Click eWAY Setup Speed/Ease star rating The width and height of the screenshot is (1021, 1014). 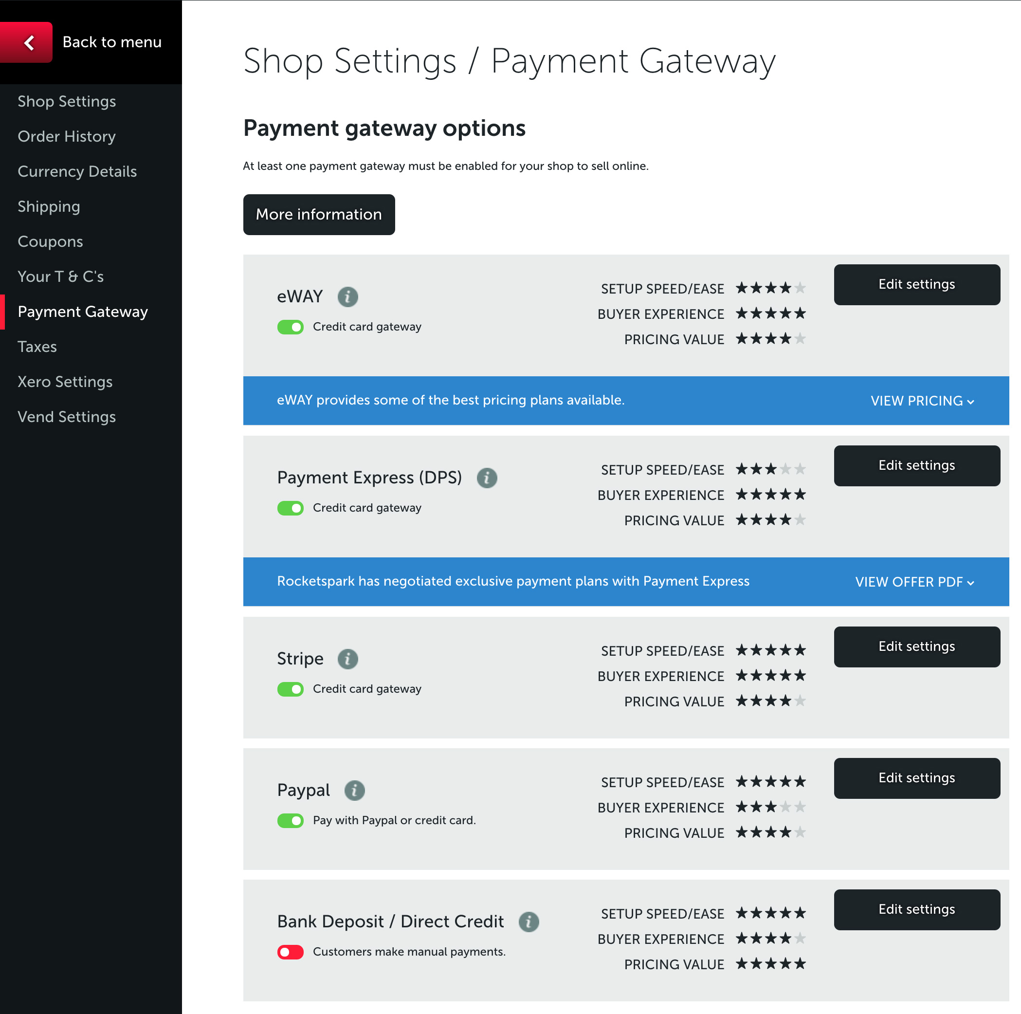tap(771, 288)
